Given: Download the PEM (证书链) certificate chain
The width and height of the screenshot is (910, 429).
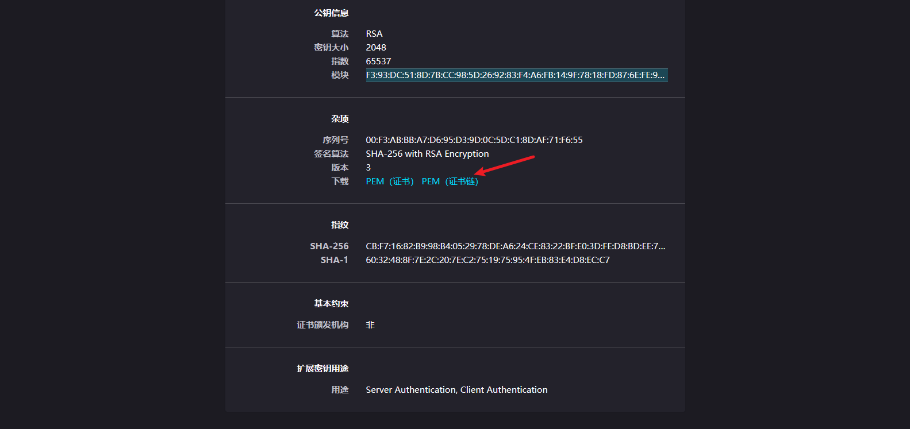Looking at the screenshot, I should (x=450, y=181).
